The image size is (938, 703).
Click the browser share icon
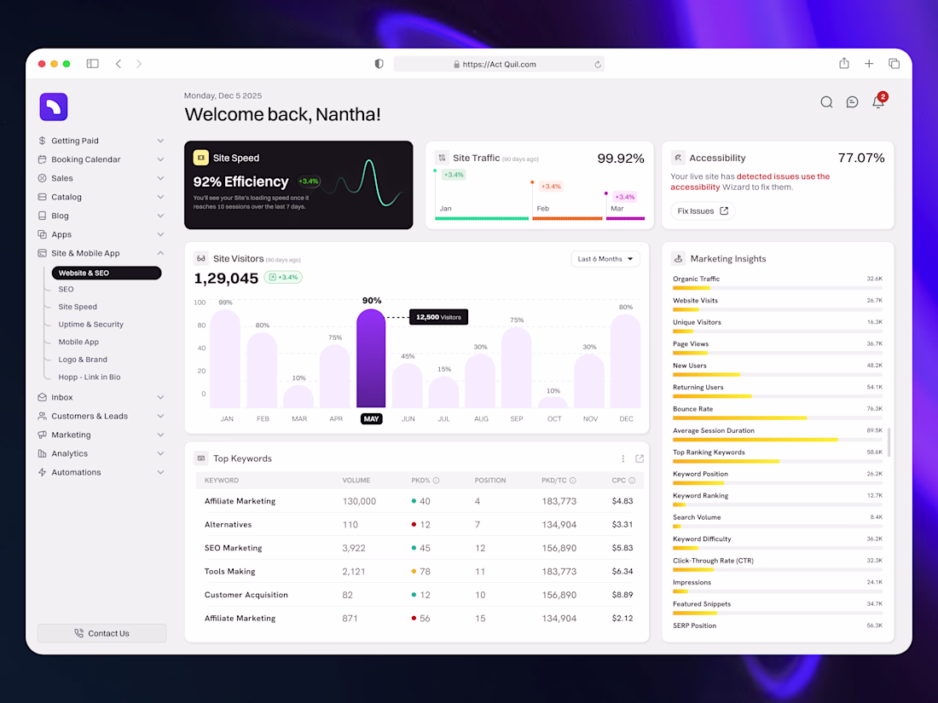[843, 63]
